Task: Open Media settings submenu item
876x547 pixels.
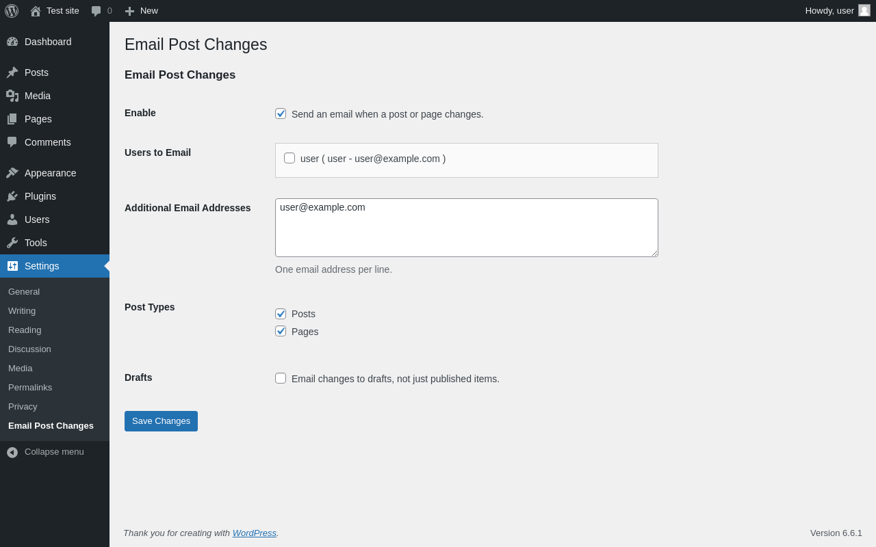Action: [x=21, y=369]
